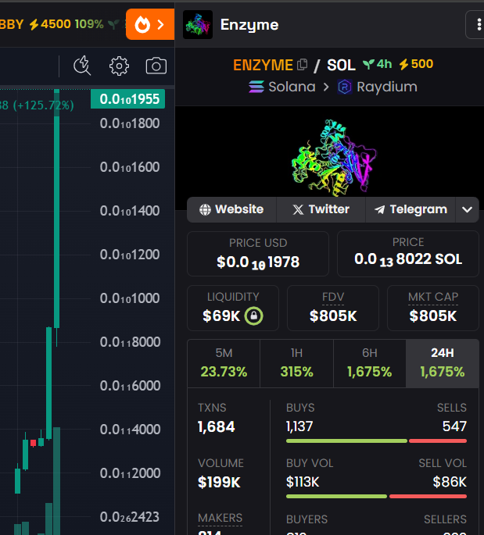The image size is (484, 535).
Task: Click the BUYS 1,137 value
Action: click(299, 426)
